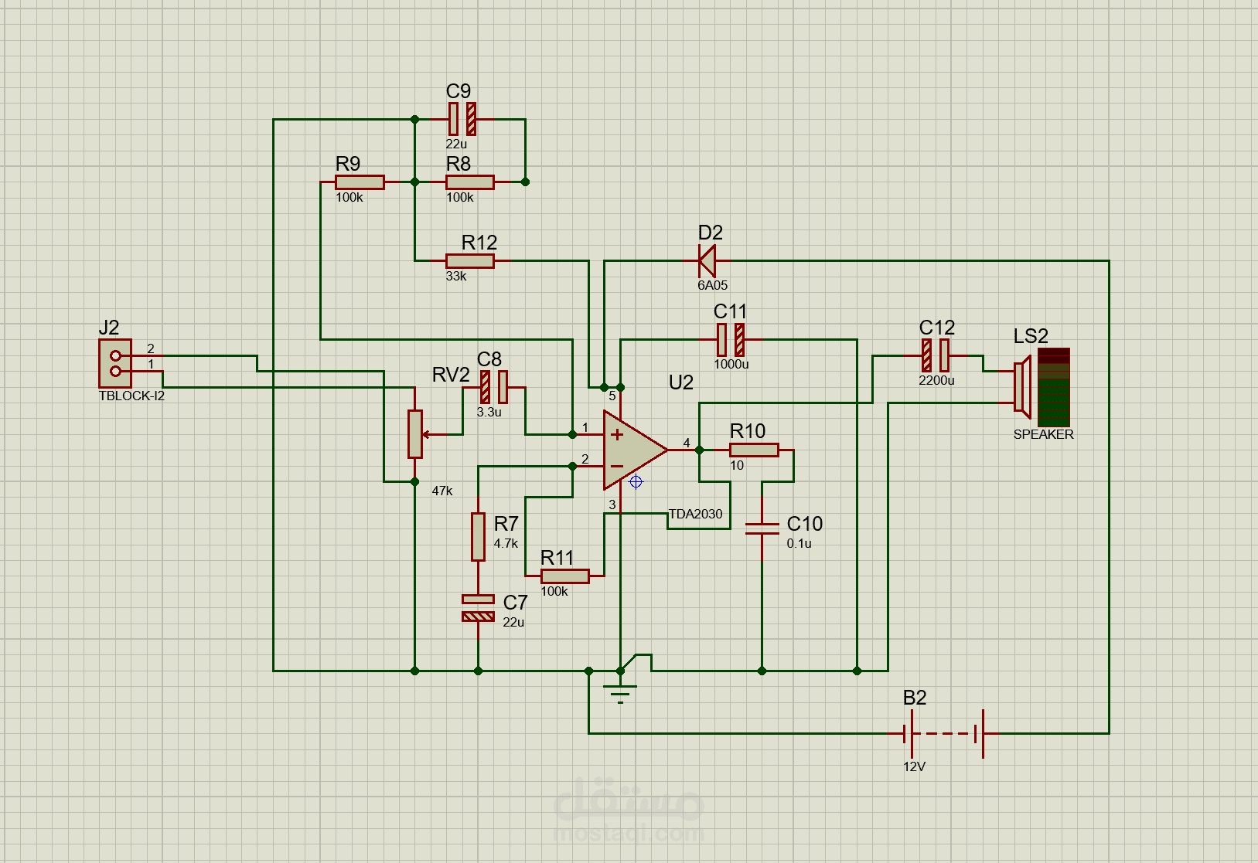Select resistor R9 body
This screenshot has height=863, width=1258.
click(x=360, y=182)
